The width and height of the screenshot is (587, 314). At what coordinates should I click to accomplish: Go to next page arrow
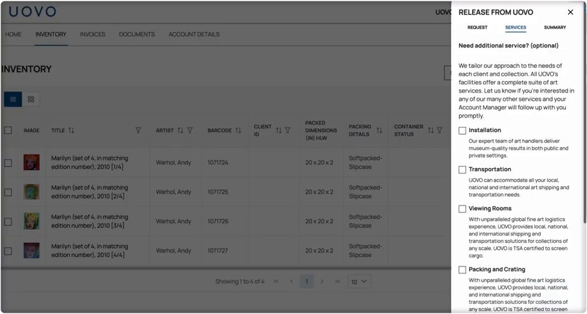[322, 282]
